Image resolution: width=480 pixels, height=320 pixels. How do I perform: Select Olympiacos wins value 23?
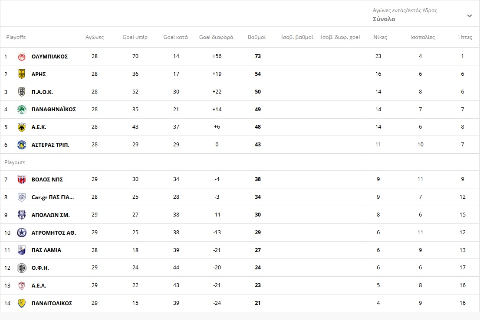coord(378,56)
